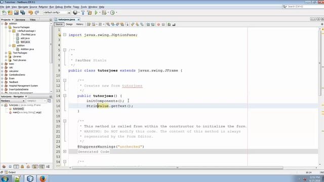324x182 pixels.
Task: Click the Shift Line Right icon
Action: (153, 24)
